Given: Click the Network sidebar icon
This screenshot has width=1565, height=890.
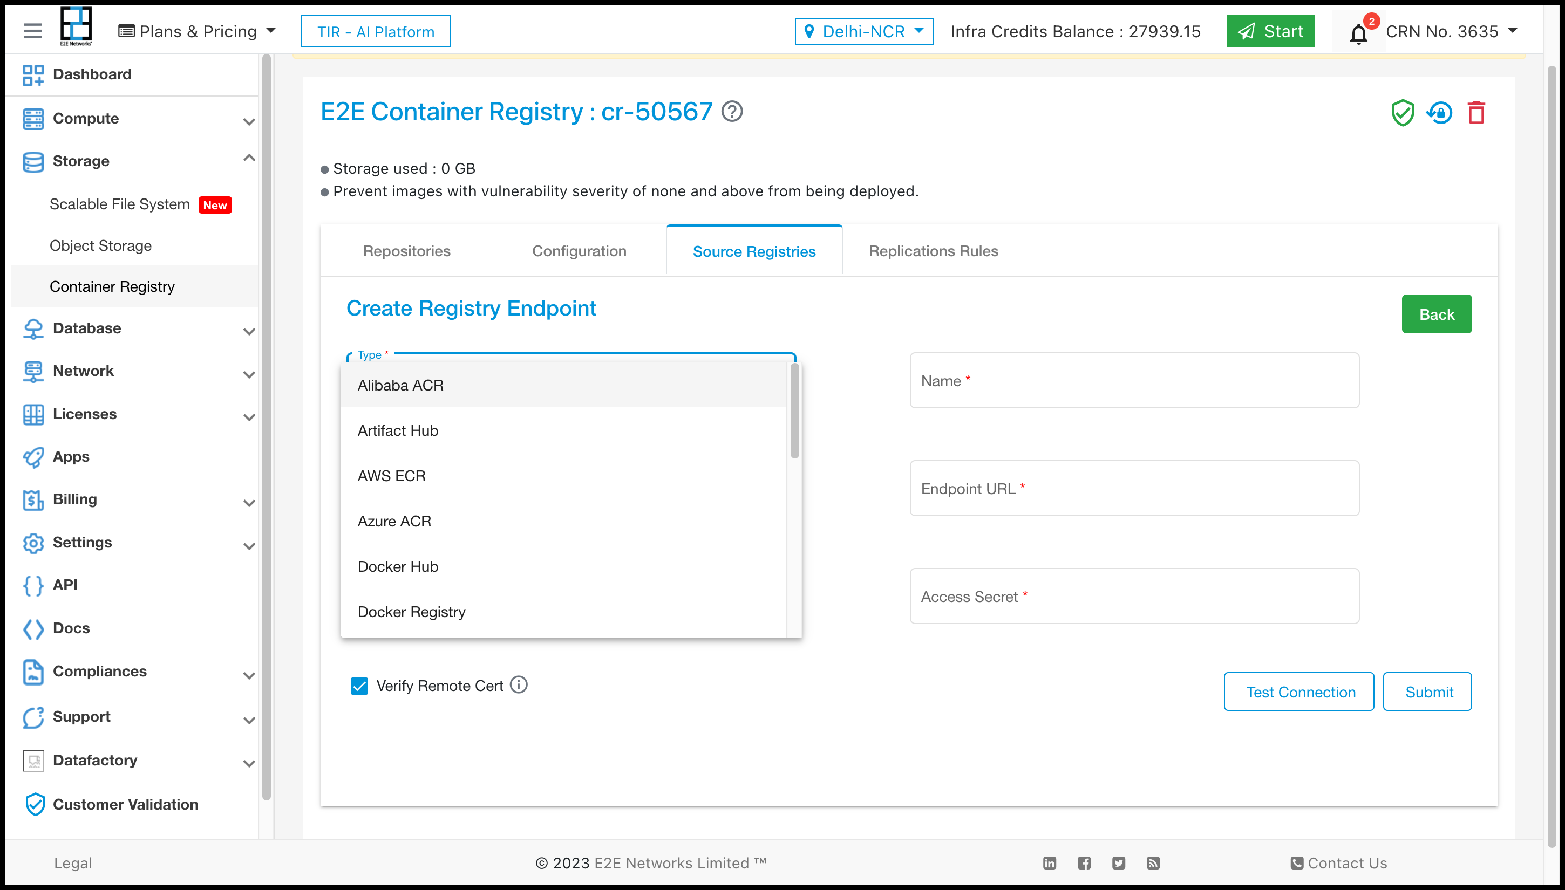Looking at the screenshot, I should coord(33,372).
